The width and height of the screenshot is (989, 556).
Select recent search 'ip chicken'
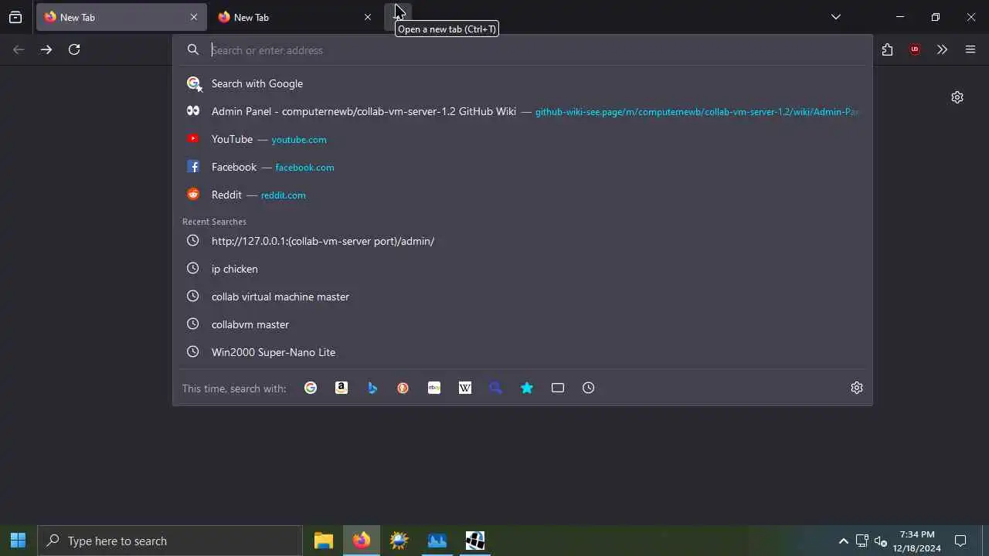click(x=522, y=269)
